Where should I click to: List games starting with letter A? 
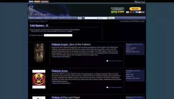pos(32,31)
